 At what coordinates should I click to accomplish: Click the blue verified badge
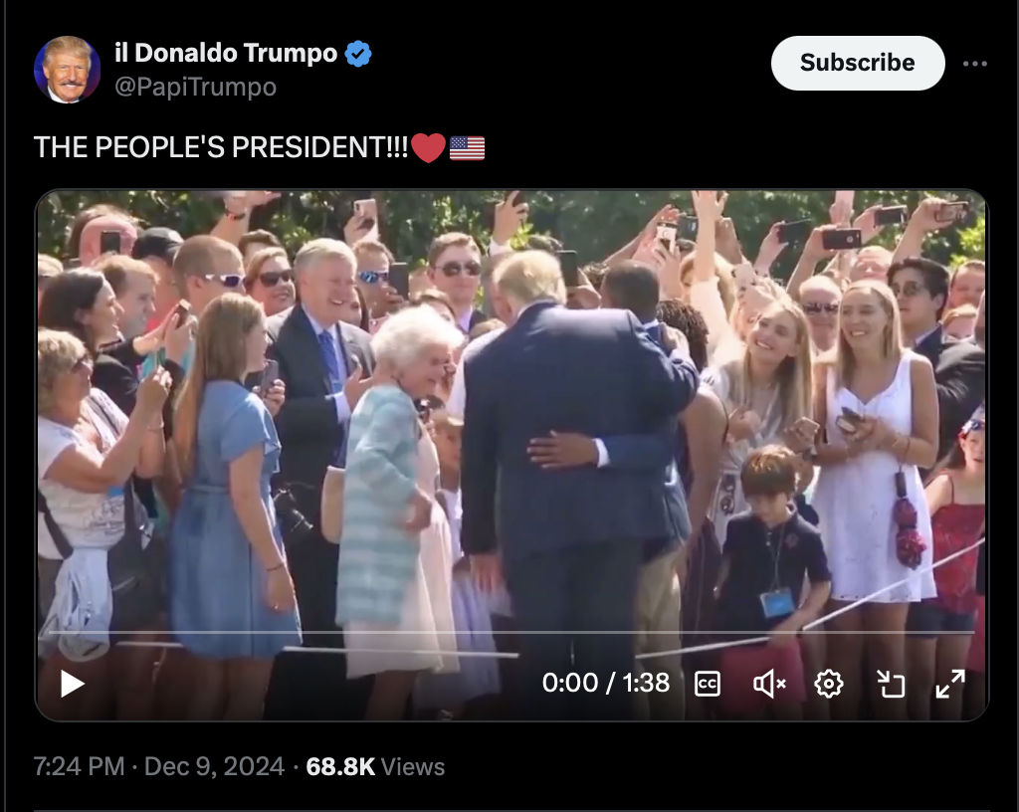pyautogui.click(x=357, y=54)
